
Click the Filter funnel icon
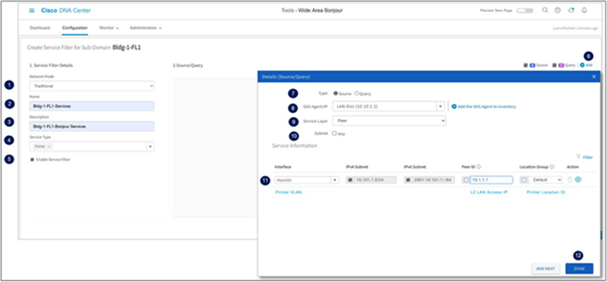578,157
